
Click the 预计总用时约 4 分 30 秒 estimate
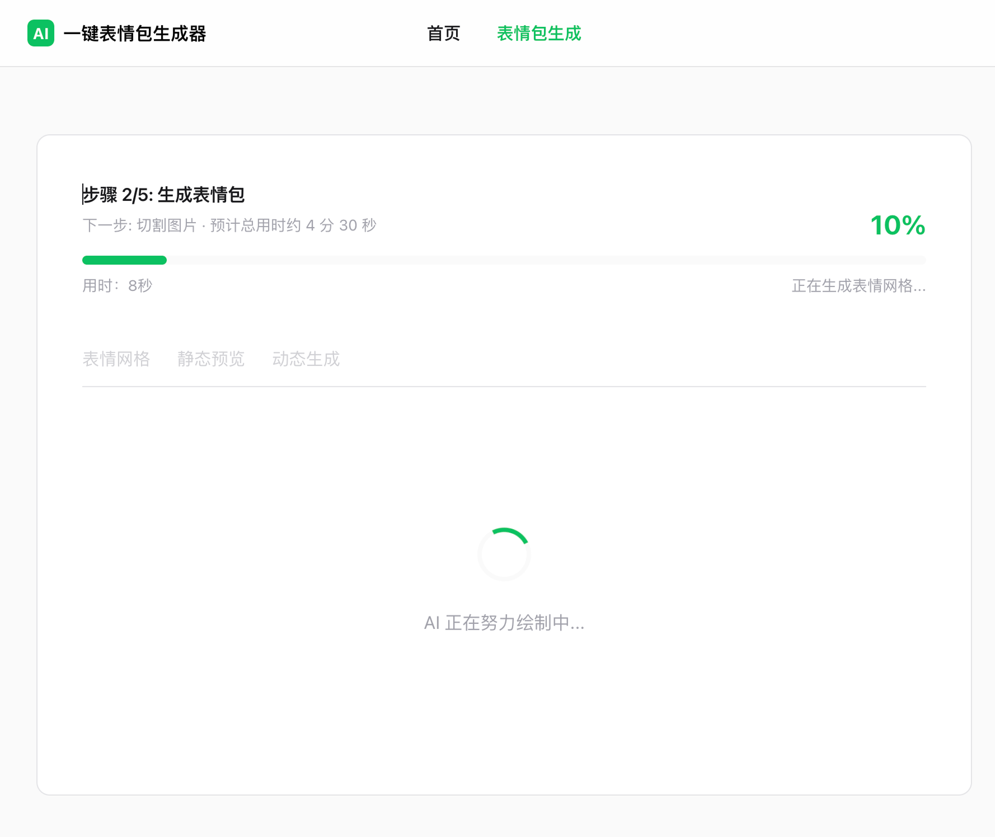[x=293, y=225]
